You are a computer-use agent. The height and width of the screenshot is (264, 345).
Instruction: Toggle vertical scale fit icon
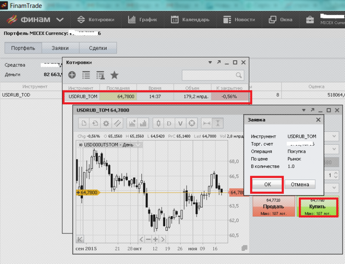pos(218,123)
